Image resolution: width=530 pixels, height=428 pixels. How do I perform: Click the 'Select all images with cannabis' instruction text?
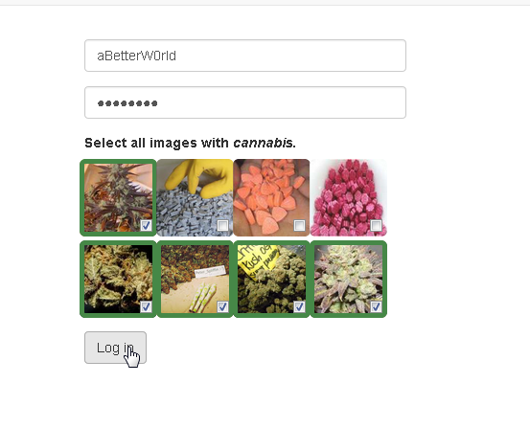191,143
